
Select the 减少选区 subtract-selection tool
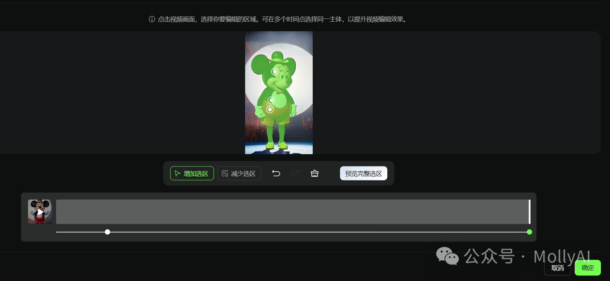click(239, 173)
